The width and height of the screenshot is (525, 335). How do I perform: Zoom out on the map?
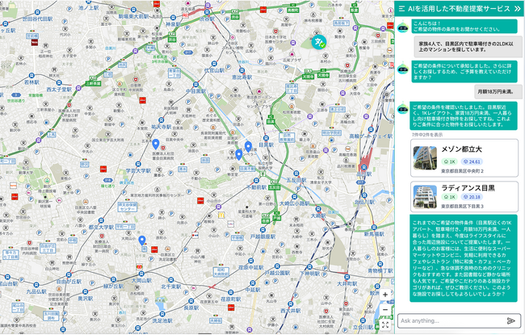385,309
